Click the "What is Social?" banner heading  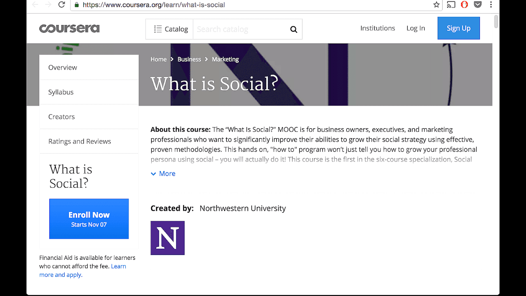(214, 84)
